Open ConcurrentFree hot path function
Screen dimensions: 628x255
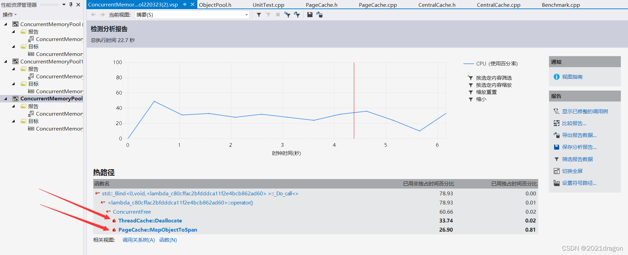pos(132,212)
